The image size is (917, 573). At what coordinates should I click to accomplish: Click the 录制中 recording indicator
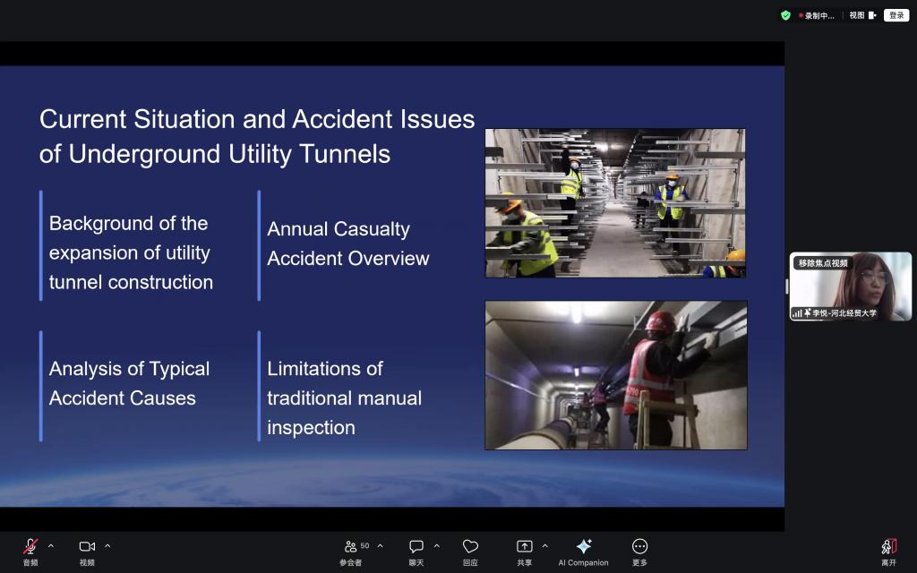click(x=817, y=16)
